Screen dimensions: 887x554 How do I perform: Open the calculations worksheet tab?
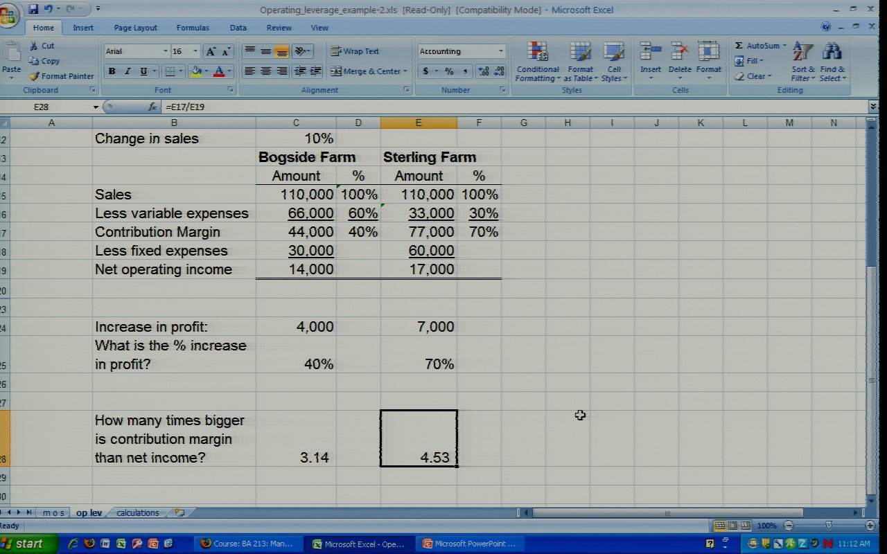coord(137,513)
